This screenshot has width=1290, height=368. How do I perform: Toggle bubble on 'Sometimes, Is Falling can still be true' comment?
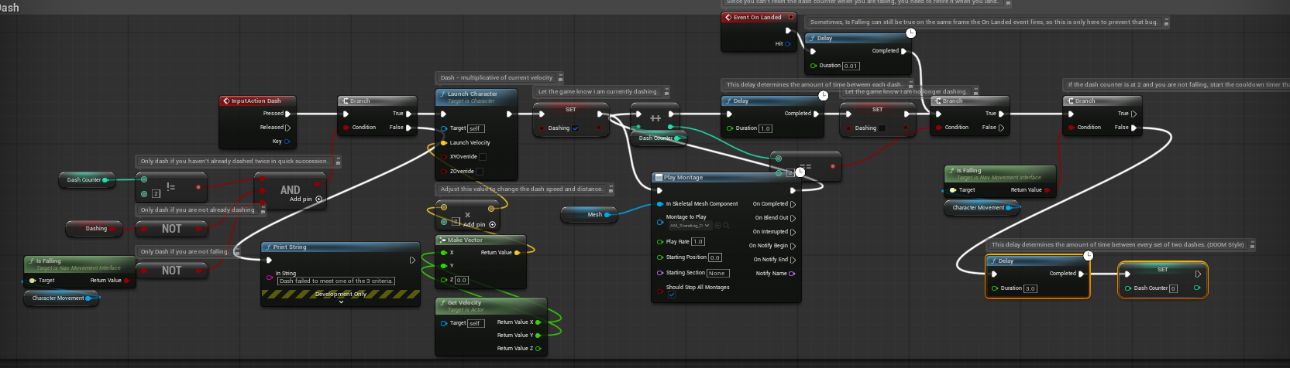click(1166, 22)
